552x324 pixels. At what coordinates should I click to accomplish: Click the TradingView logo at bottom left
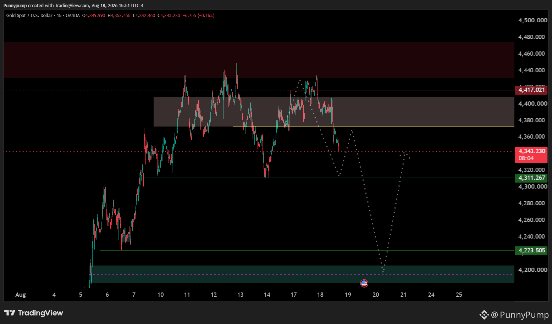point(33,313)
